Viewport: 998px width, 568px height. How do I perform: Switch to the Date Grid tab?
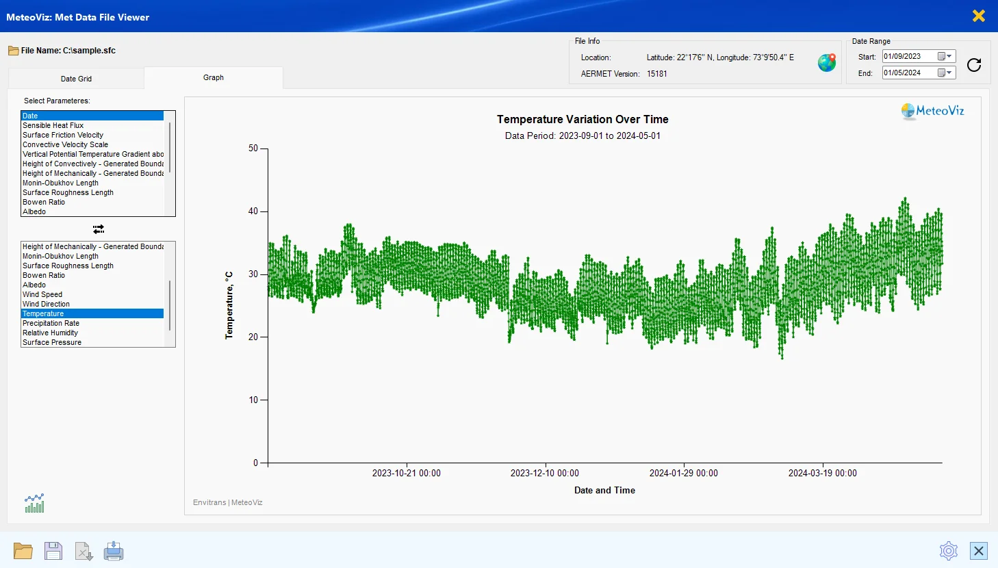tap(76, 79)
